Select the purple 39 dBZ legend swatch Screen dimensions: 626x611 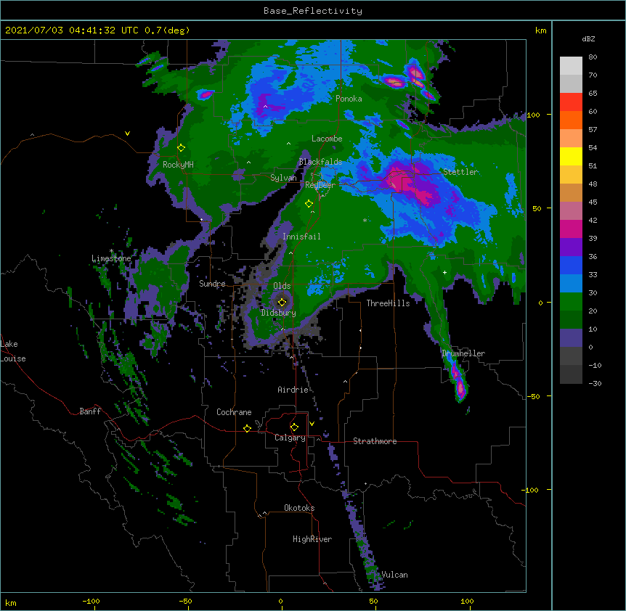coord(571,247)
